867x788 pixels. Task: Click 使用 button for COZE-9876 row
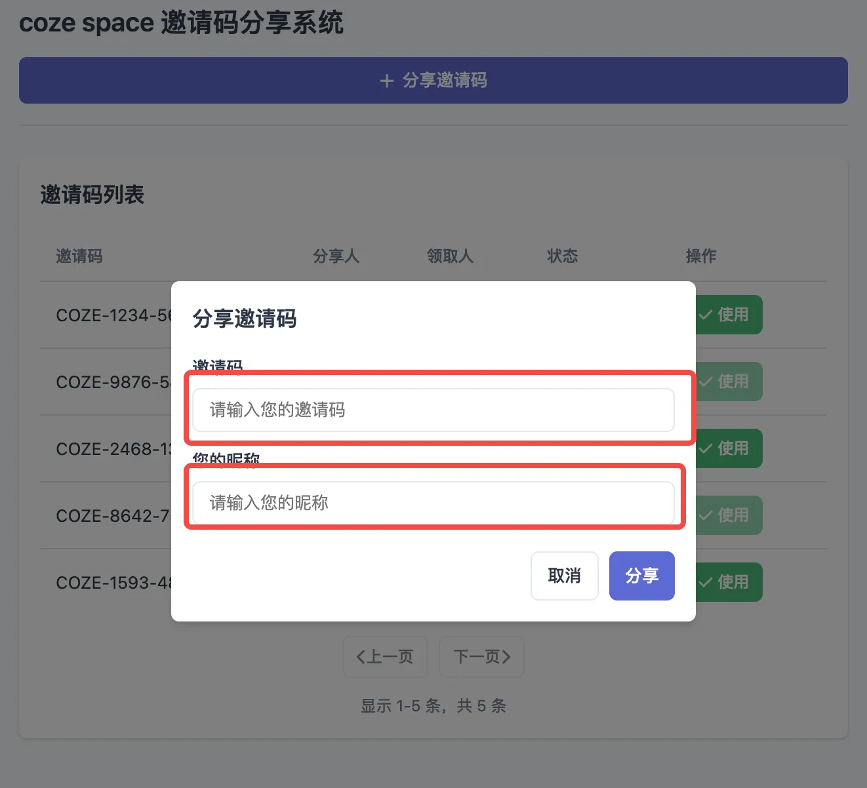729,382
